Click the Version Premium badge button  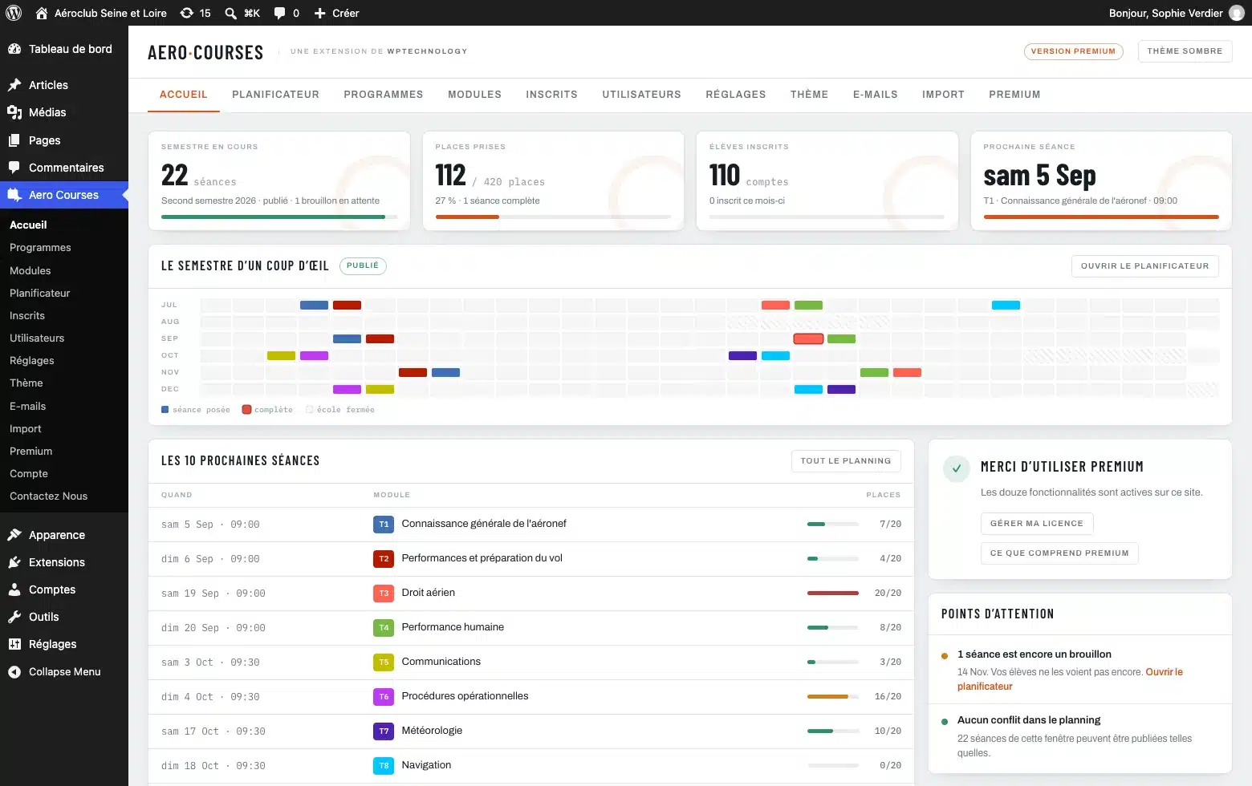coord(1073,51)
